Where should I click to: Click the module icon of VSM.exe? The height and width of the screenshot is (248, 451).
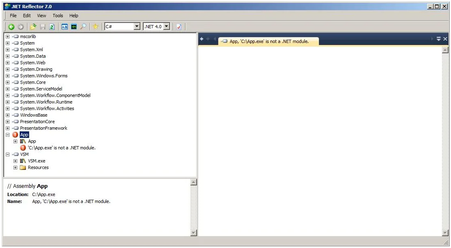pos(23,161)
